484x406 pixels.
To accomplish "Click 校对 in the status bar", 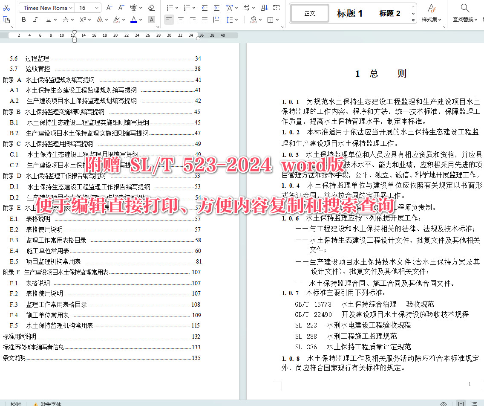I will click(x=16, y=403).
